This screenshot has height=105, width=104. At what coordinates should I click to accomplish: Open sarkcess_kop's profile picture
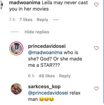[x=16, y=89]
